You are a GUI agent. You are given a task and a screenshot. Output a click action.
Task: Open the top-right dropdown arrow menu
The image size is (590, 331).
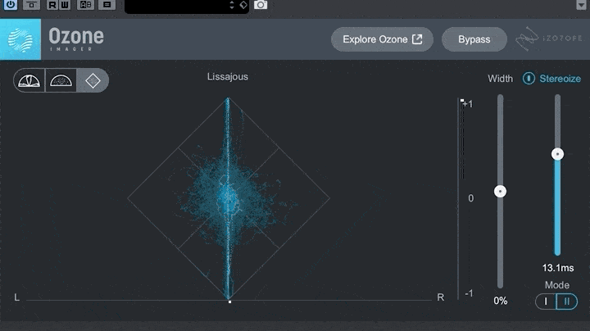581,5
